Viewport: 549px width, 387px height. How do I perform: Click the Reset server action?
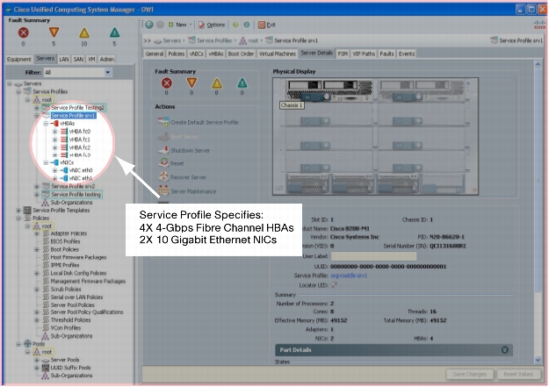tap(171, 163)
